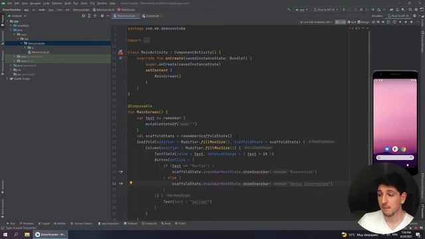Open File Explorer from the taskbar
Screen dimensions: 425x239
[27, 234]
